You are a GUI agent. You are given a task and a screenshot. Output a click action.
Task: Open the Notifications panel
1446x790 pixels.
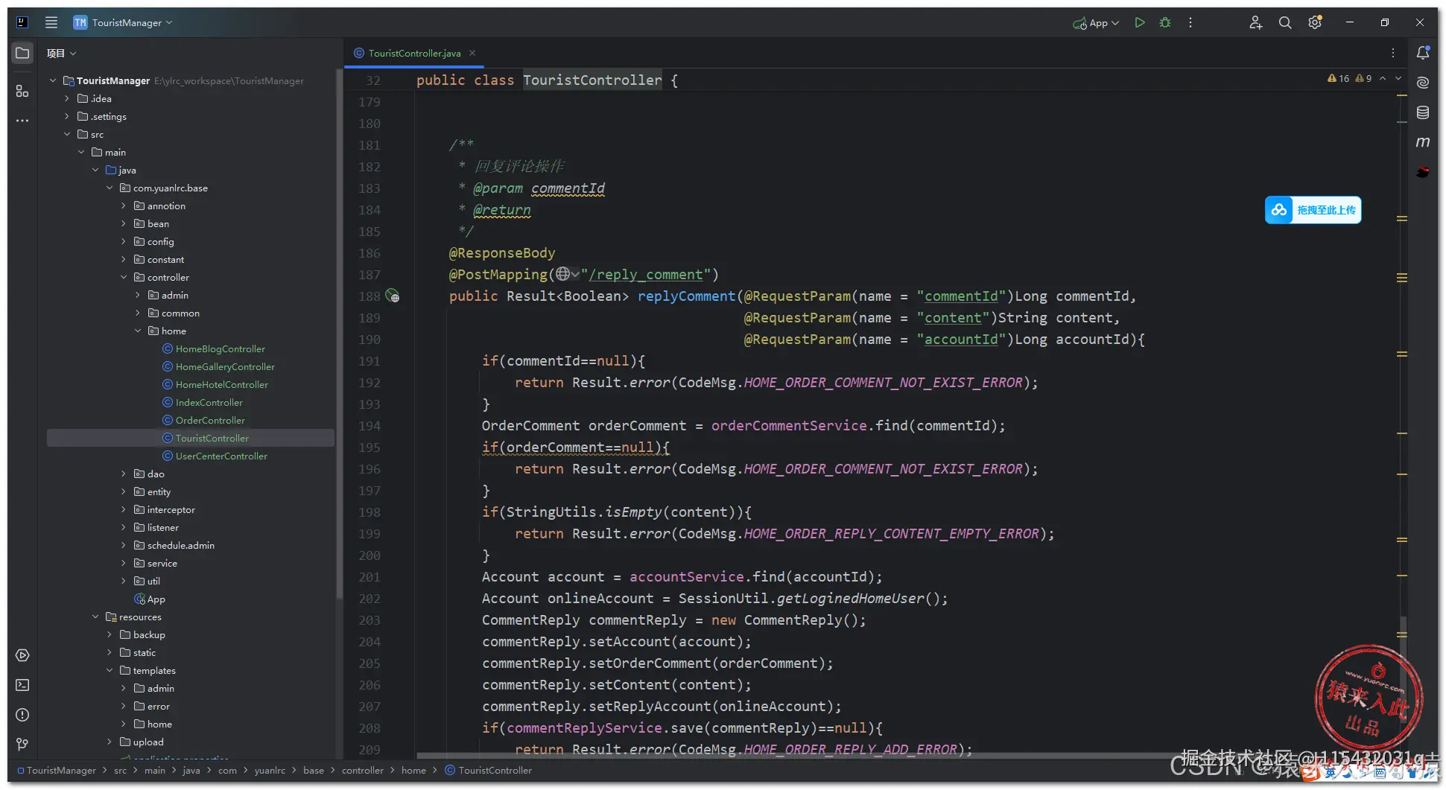pos(1423,53)
